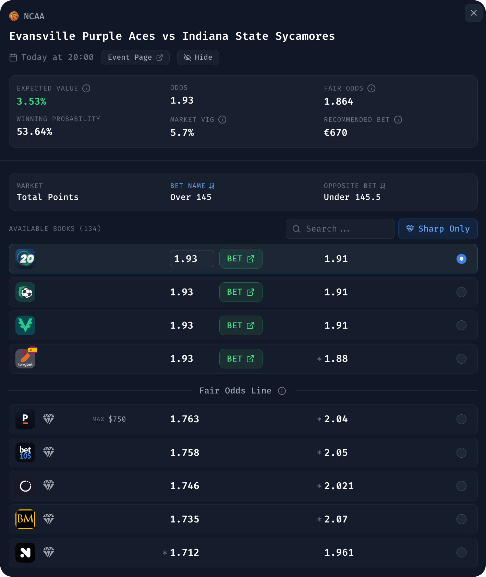Click the Market Vig info icon
Image resolution: width=486 pixels, height=577 pixels.
222,120
